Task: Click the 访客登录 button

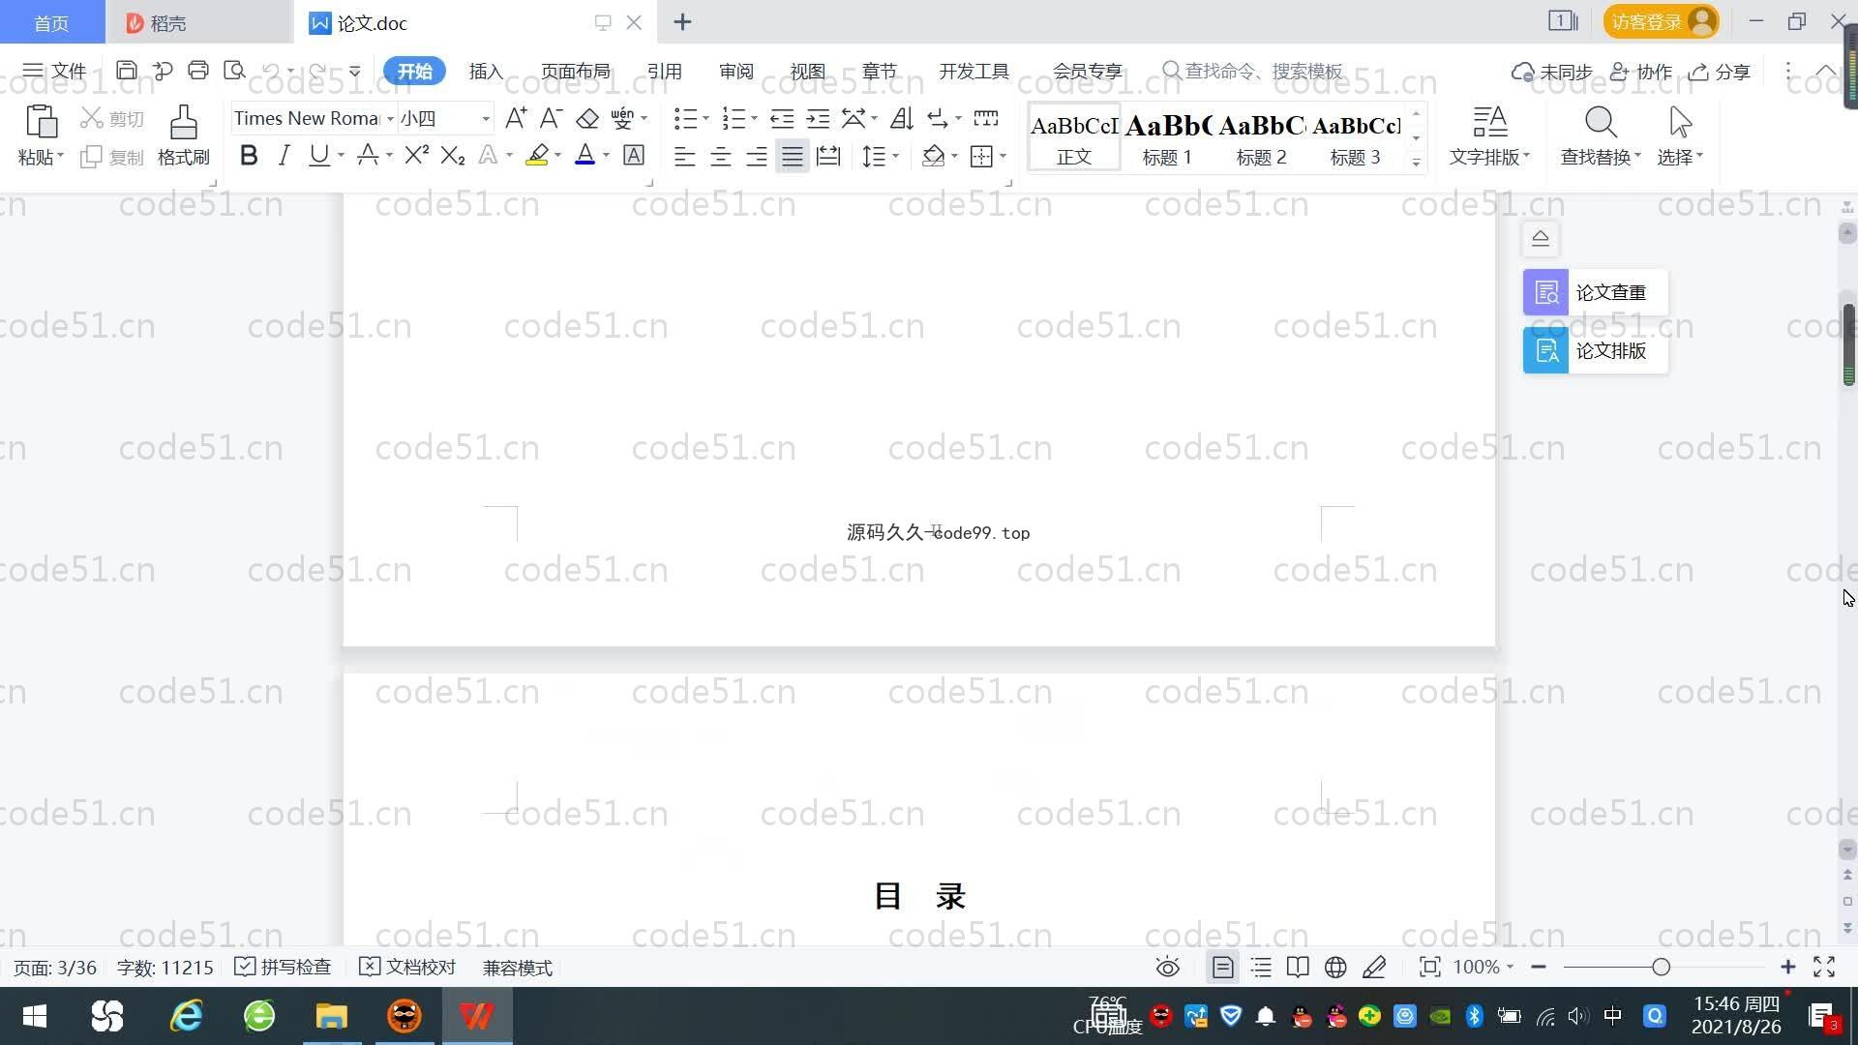Action: (x=1661, y=21)
